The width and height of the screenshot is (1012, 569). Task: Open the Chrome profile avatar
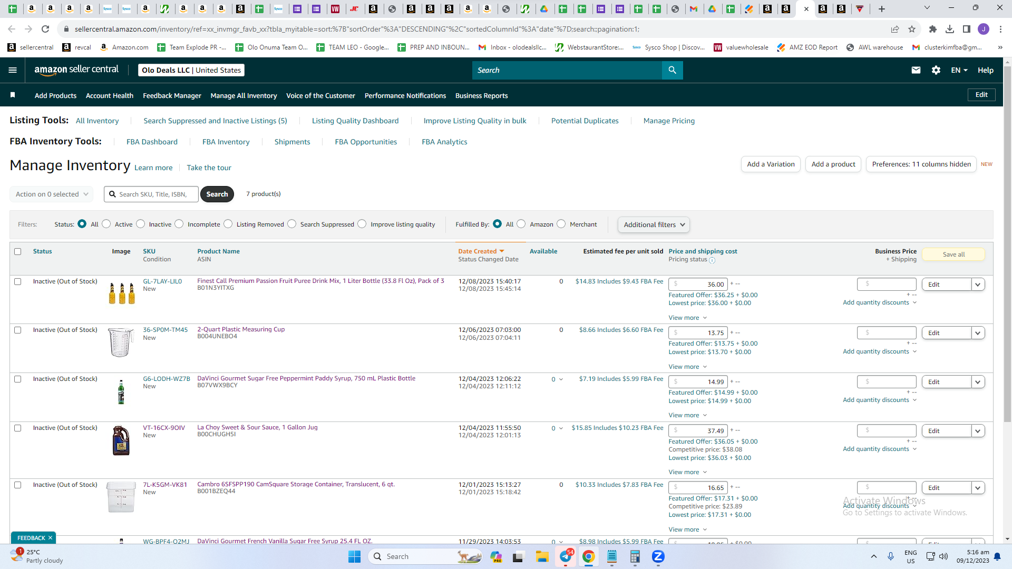pos(984,29)
